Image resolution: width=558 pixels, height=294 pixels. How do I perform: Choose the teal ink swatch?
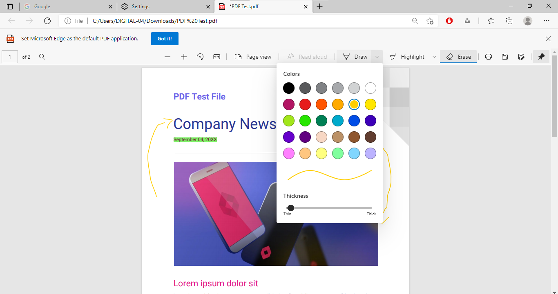pos(338,121)
